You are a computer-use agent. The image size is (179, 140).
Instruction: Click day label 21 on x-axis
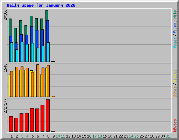(115, 136)
